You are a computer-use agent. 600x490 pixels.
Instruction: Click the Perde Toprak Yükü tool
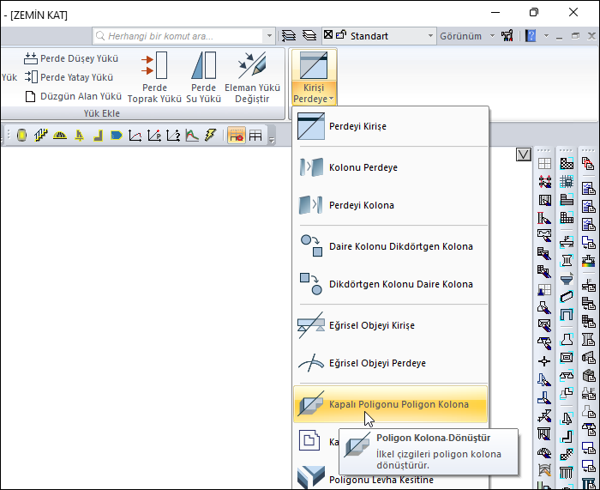click(154, 77)
